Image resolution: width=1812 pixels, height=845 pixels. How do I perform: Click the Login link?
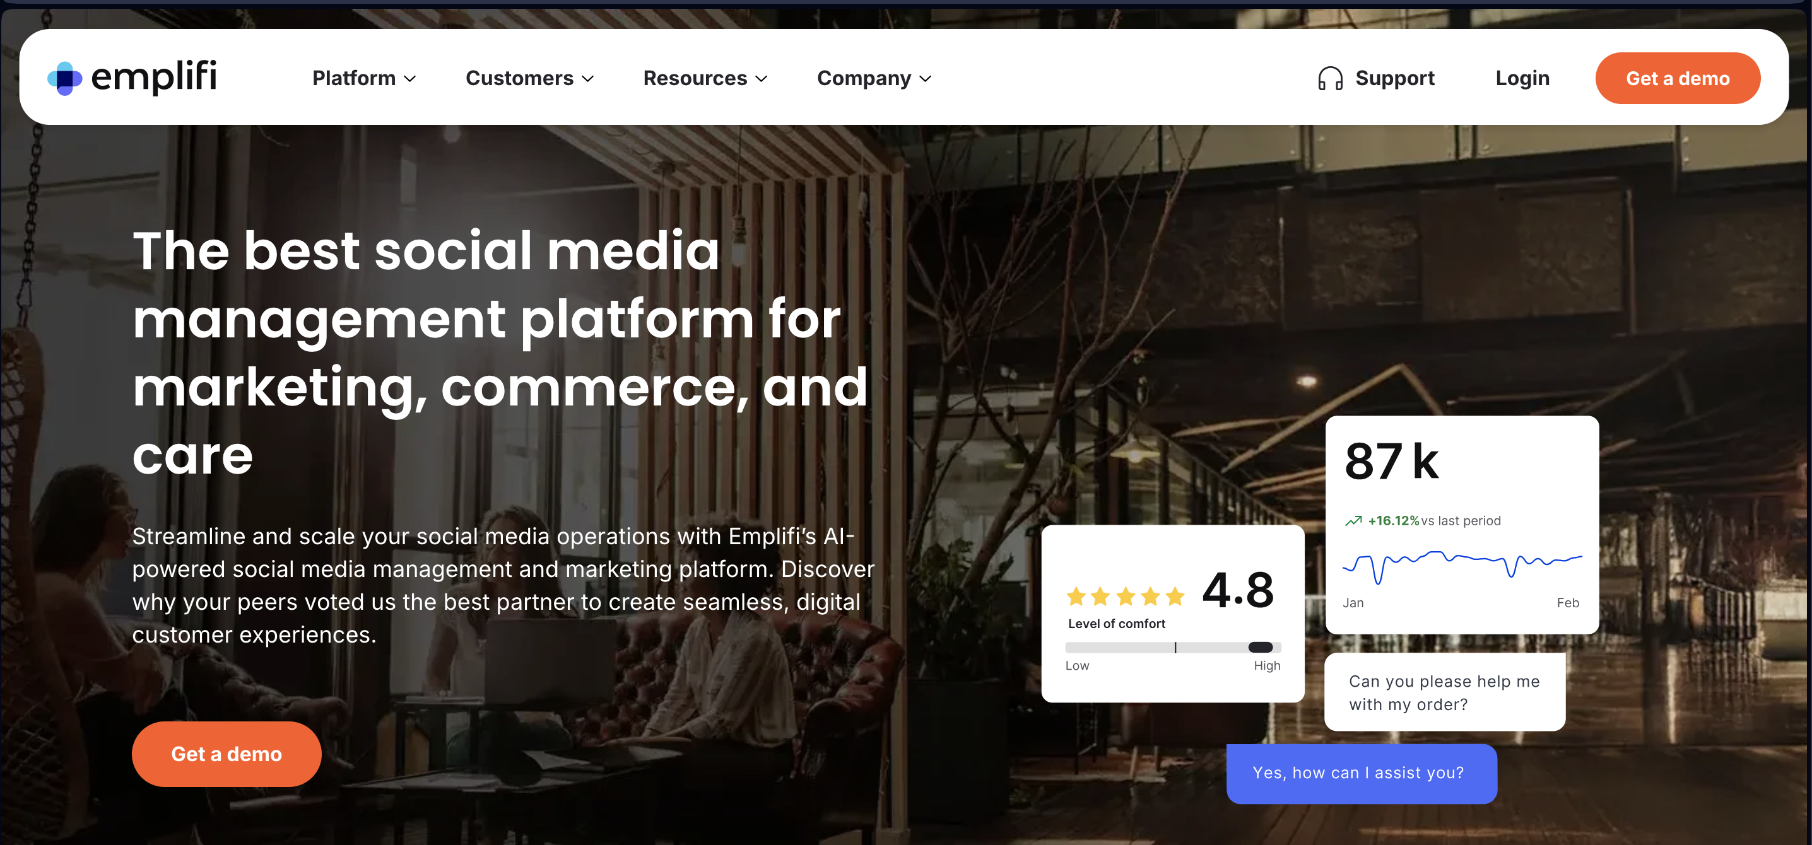pos(1522,78)
